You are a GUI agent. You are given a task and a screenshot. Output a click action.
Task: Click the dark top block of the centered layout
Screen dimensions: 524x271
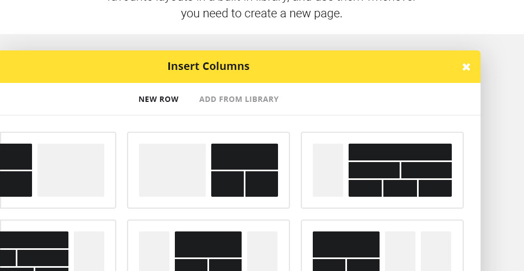pos(208,244)
